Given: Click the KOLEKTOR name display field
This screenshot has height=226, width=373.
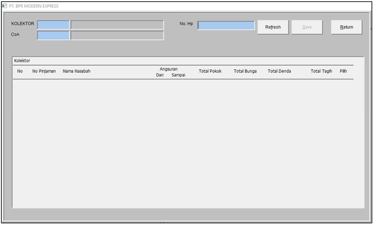Looking at the screenshot, I should (x=117, y=25).
